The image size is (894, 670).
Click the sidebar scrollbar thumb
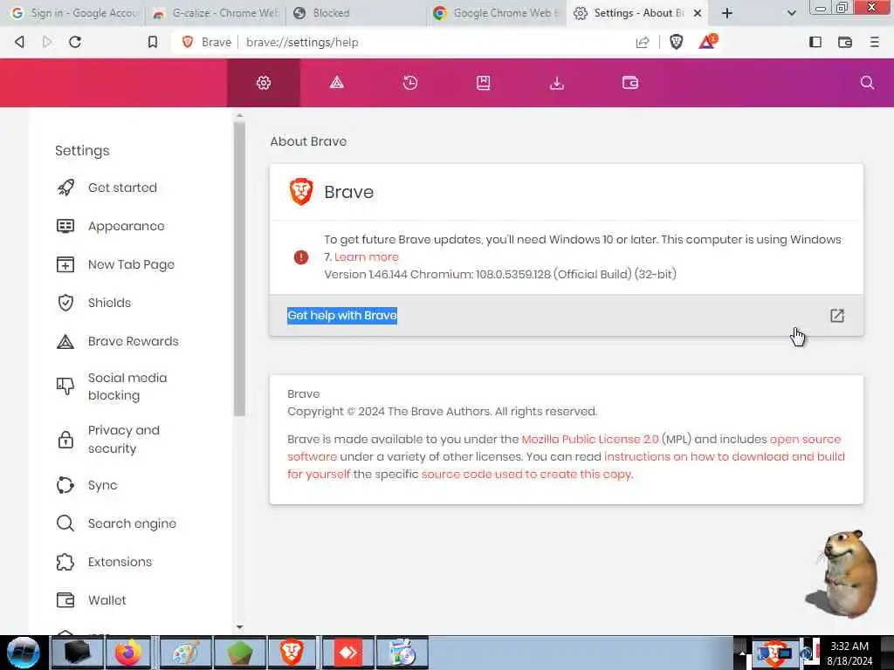(x=239, y=269)
